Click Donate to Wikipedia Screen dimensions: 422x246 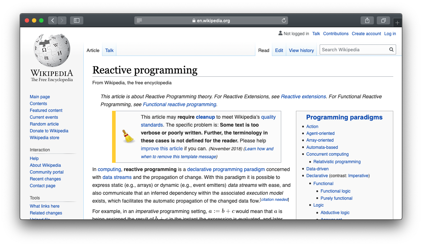(49, 131)
